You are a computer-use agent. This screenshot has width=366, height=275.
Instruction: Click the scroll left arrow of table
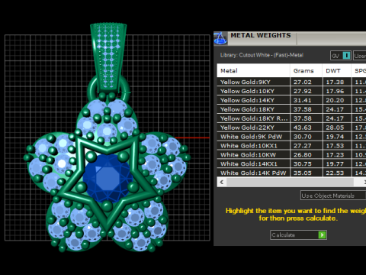click(x=222, y=182)
